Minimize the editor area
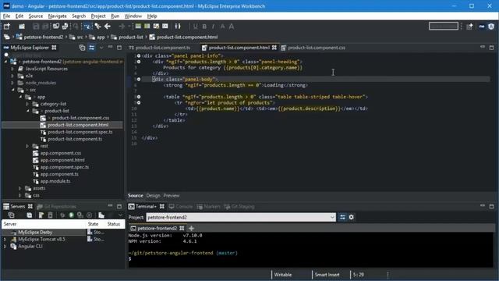The image size is (499, 281). click(x=483, y=47)
